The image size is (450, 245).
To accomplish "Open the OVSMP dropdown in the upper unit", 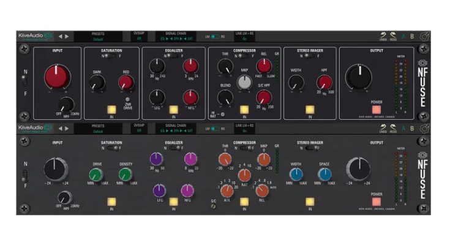I will (140, 36).
